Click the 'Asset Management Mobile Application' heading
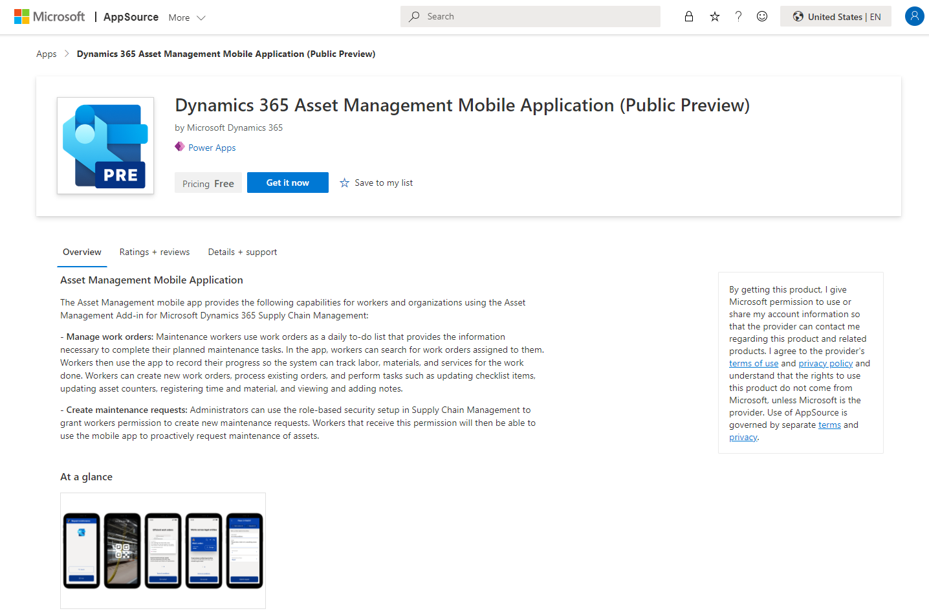This screenshot has width=929, height=611. click(x=152, y=280)
